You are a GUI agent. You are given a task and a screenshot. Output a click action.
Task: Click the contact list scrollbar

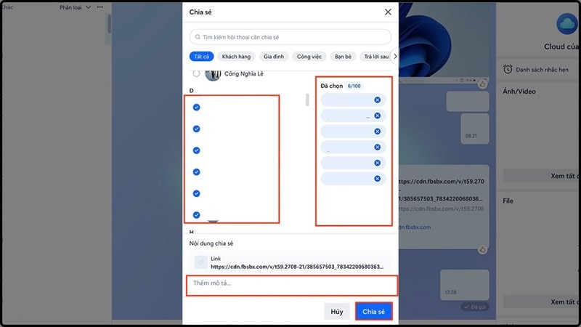(x=307, y=100)
